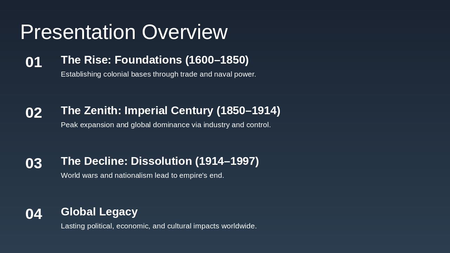Click the Presentation Overview title

click(x=124, y=32)
